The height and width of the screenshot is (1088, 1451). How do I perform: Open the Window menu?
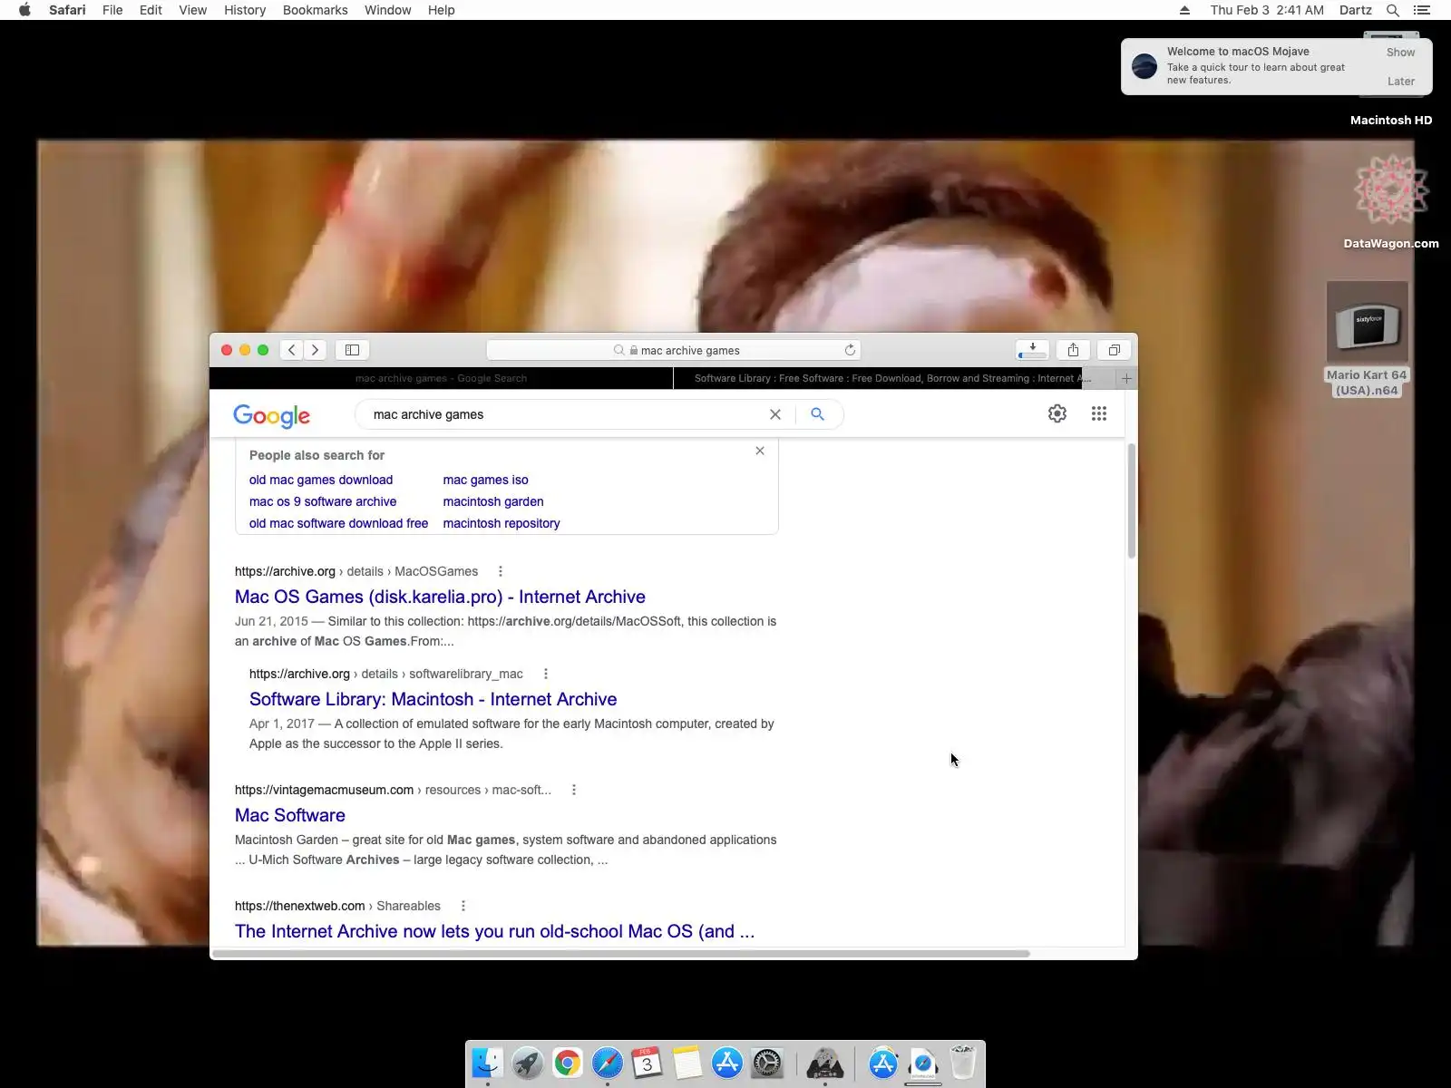tap(388, 10)
